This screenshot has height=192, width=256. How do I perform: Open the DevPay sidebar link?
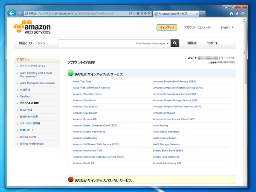tap(25, 96)
